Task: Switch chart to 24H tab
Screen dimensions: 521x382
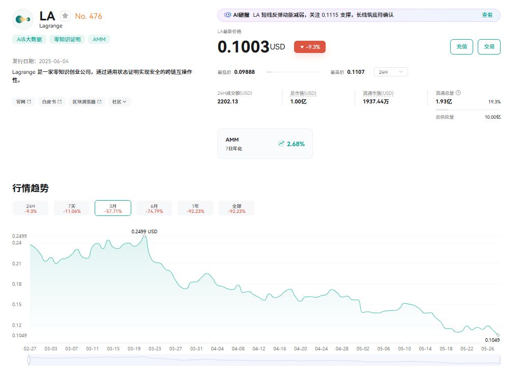Action: coord(31,208)
